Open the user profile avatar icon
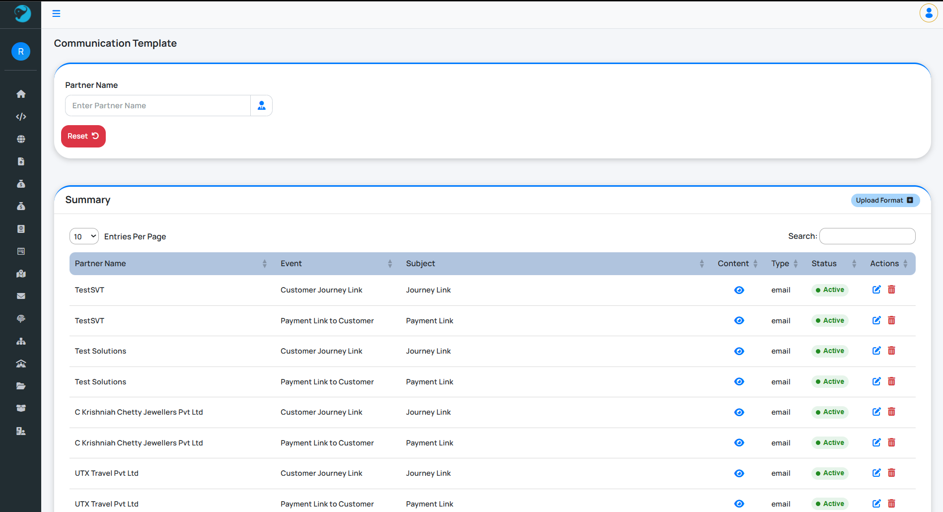 (x=928, y=13)
